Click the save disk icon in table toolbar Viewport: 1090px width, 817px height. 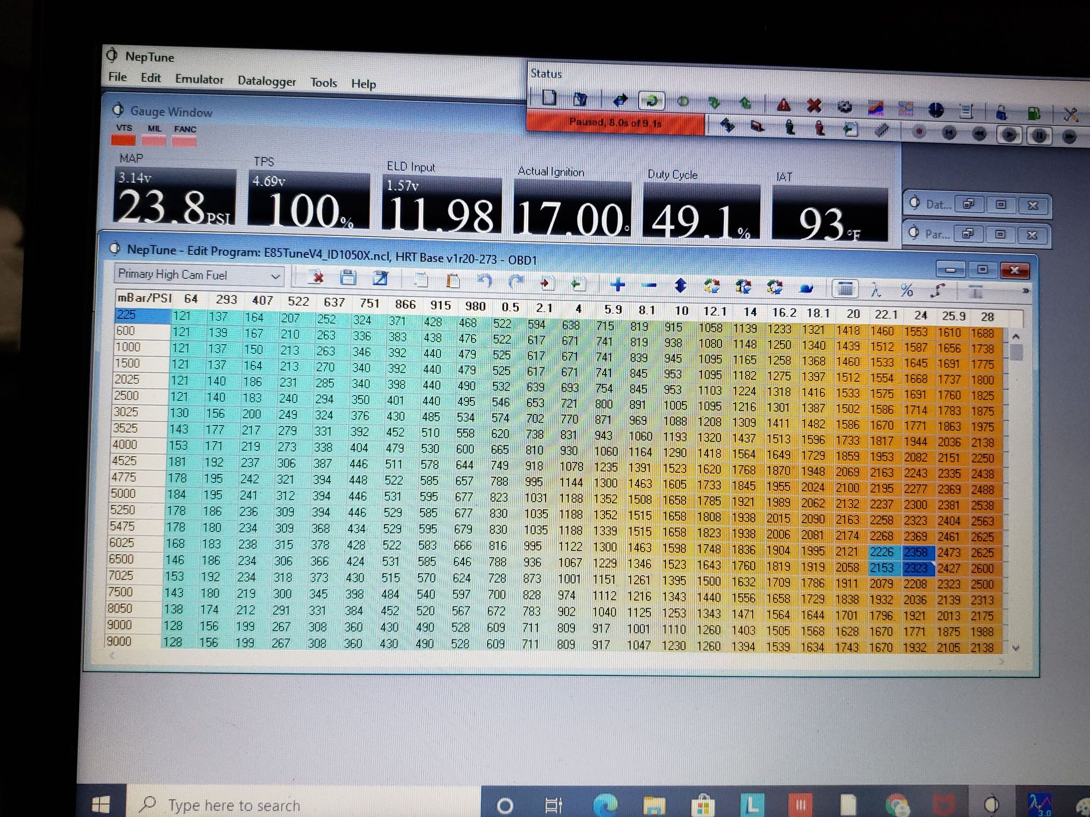(348, 278)
